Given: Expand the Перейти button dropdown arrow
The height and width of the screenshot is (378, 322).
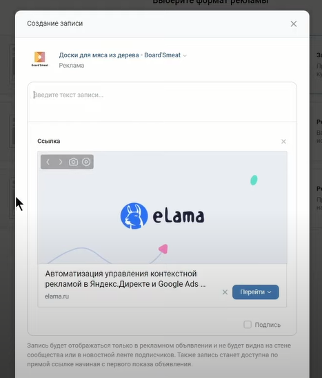Looking at the screenshot, I should (x=270, y=292).
